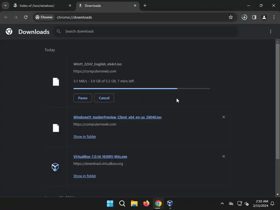Open the notifications bell icon
Viewport: 280px width, 210px height.
pos(273,203)
